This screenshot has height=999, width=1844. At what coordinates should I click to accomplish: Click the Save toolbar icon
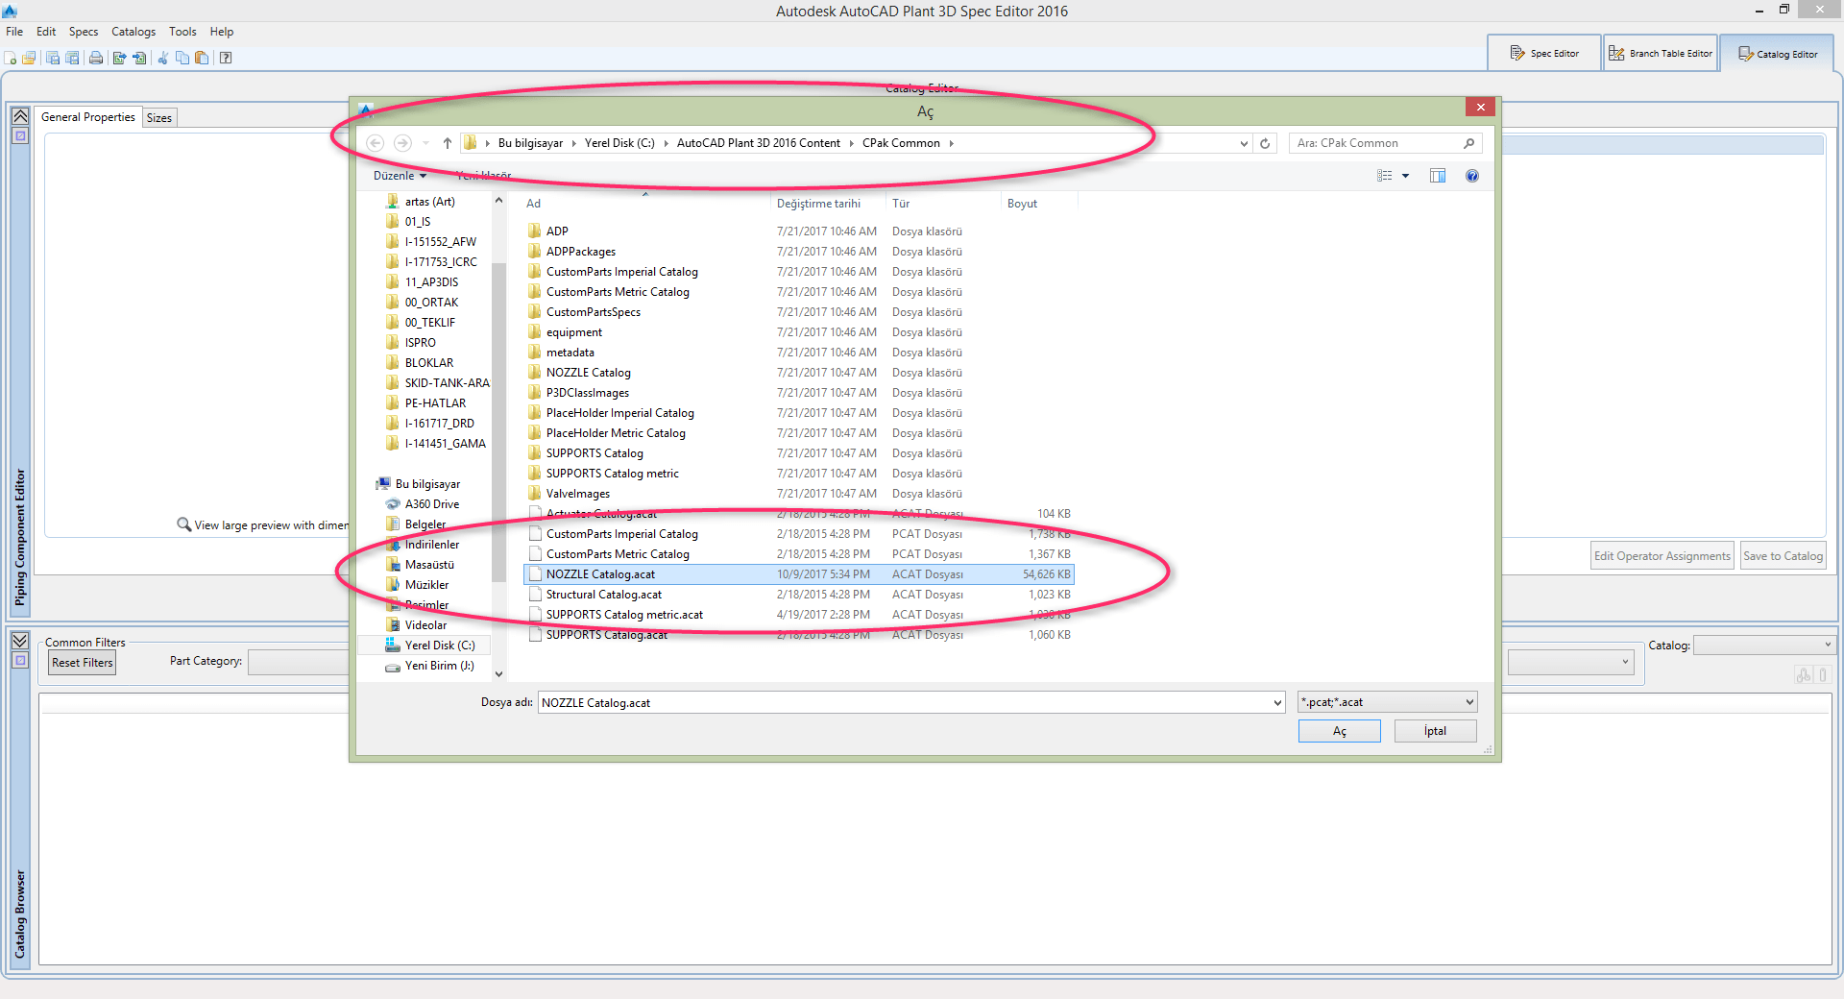point(53,58)
